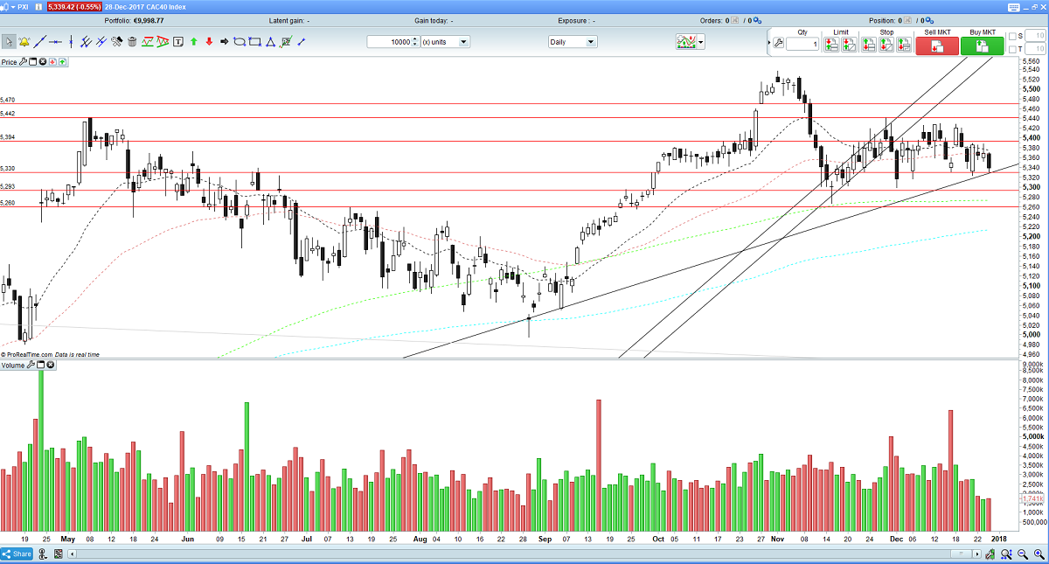Viewport: 1049px width, 564px height.
Task: Close the Price panel with X icon
Action: [x=42, y=62]
